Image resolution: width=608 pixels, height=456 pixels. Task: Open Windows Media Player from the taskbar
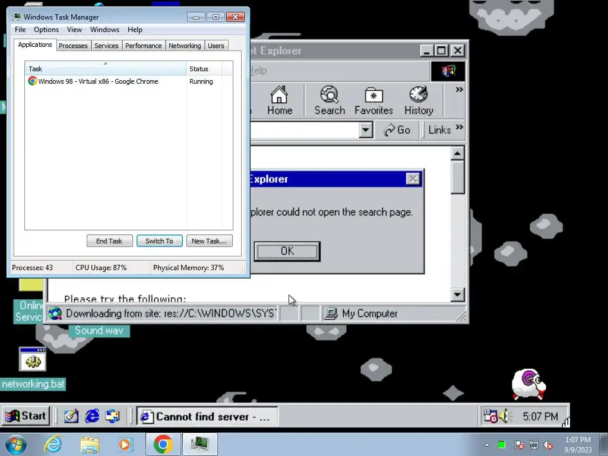[x=125, y=444]
